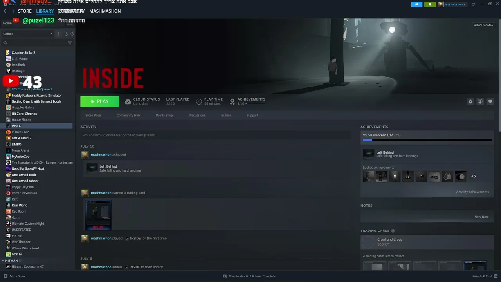This screenshot has width=501, height=282.
Task: Click the Rain World game icon
Action: click(x=8, y=205)
